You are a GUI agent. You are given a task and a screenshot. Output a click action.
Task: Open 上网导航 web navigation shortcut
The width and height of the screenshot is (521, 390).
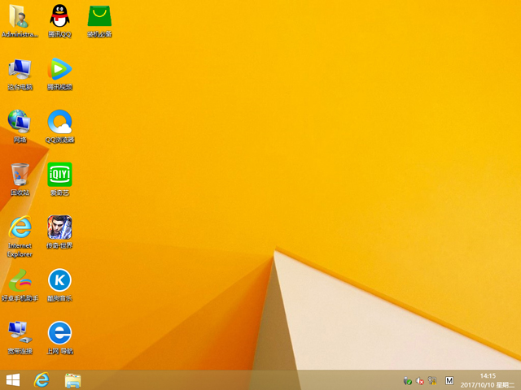[59, 333]
